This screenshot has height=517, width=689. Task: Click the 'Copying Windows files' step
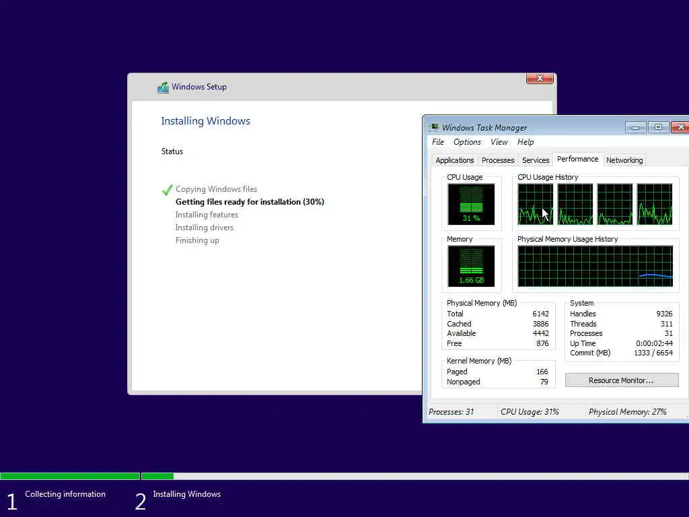click(216, 189)
